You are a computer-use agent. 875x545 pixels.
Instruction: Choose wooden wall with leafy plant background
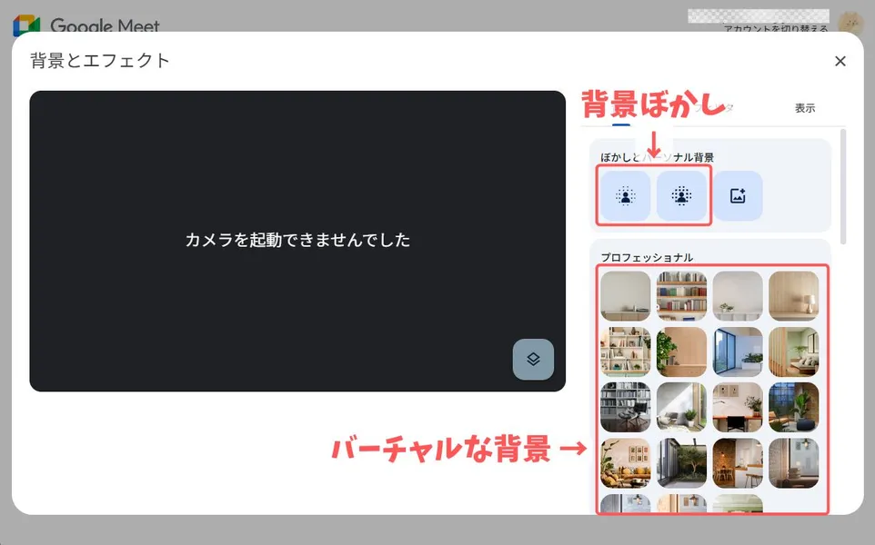coord(681,352)
